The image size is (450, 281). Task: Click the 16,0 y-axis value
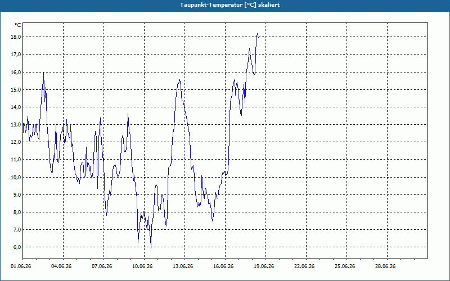click(16, 72)
